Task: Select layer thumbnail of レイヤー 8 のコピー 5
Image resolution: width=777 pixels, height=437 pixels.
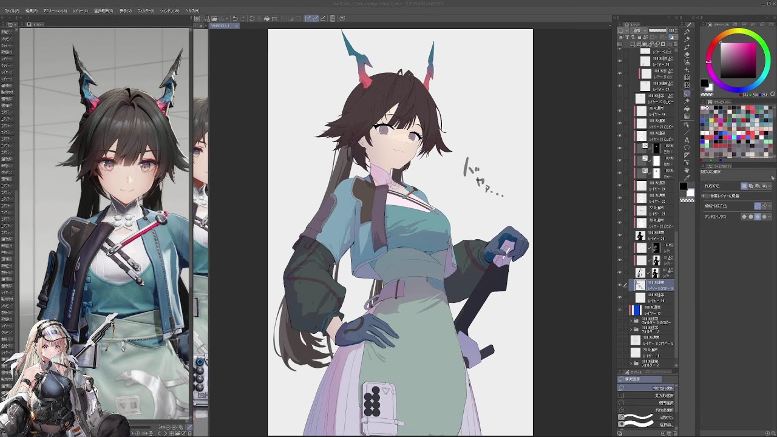Action: [636, 340]
